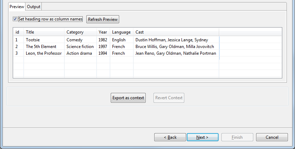The height and width of the screenshot is (149, 295).
Task: Click the Refresh Preview button
Action: [x=103, y=19]
